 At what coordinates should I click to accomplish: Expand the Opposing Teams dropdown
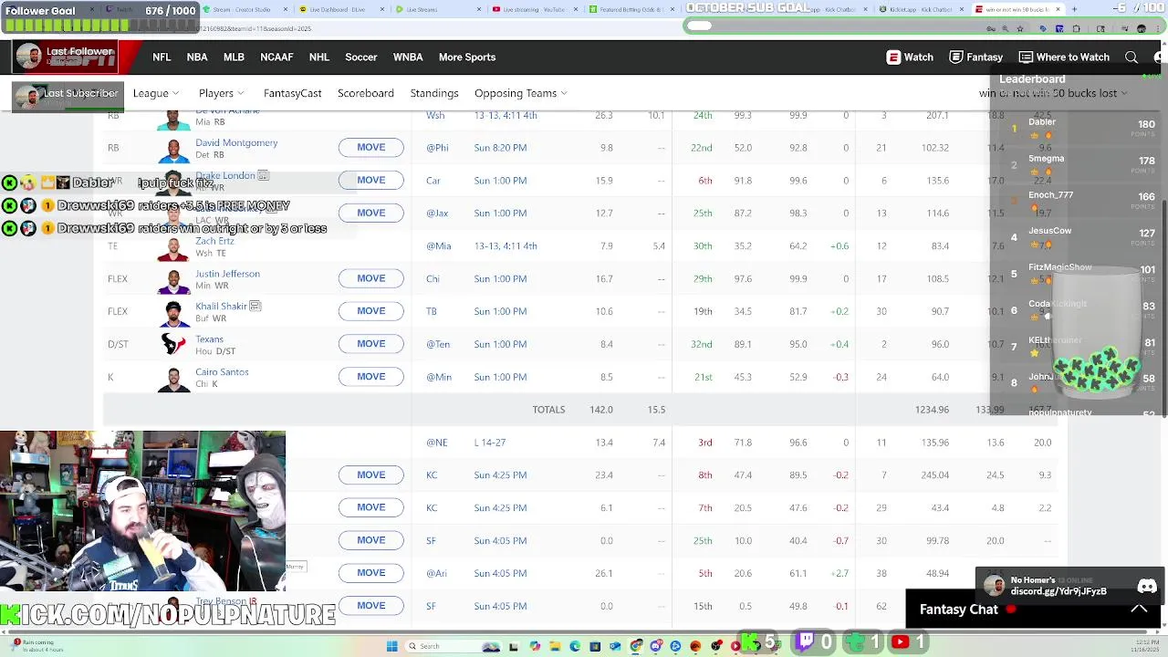520,93
